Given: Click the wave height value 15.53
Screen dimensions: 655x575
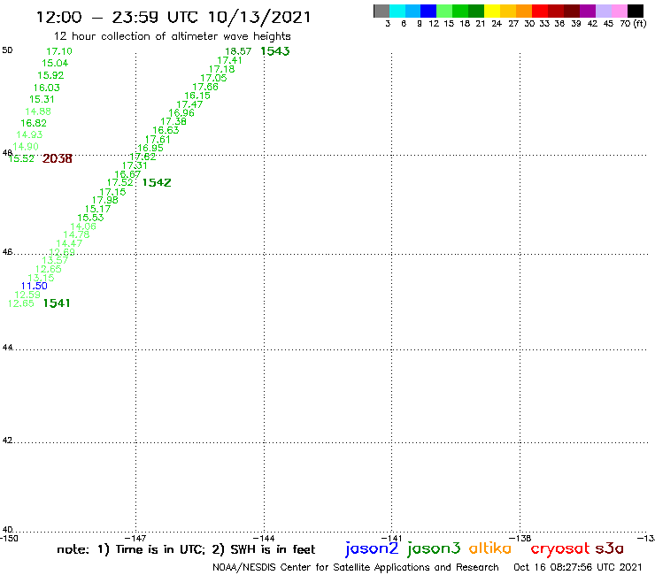Looking at the screenshot, I should (90, 218).
